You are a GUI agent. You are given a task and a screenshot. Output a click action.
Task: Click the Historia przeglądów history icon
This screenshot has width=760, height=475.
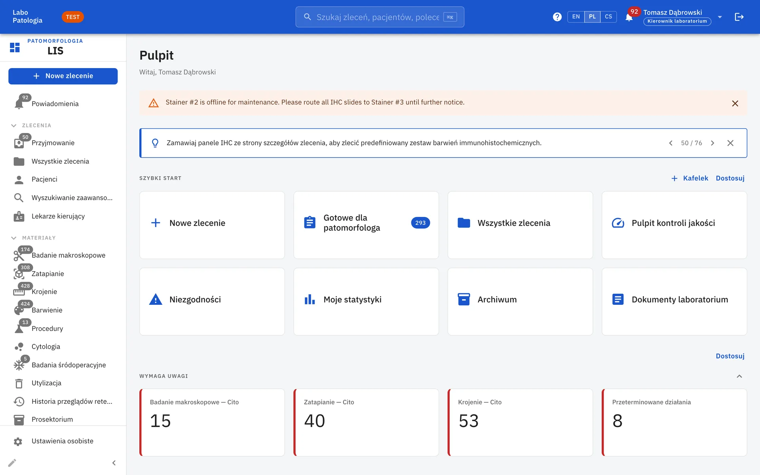pos(19,401)
